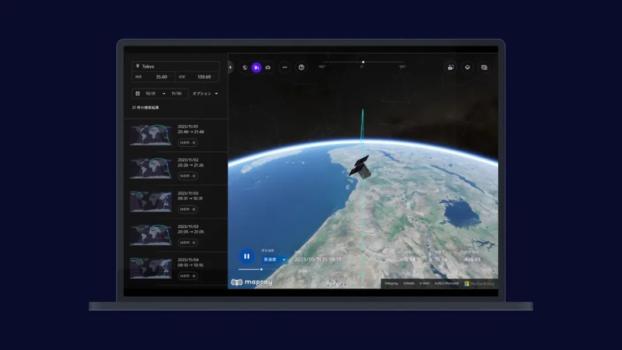The height and width of the screenshot is (350, 622).
Task: Pause the satellite playback
Action: (x=246, y=257)
